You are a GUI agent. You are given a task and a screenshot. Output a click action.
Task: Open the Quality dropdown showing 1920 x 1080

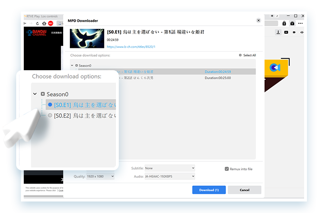click(100, 176)
